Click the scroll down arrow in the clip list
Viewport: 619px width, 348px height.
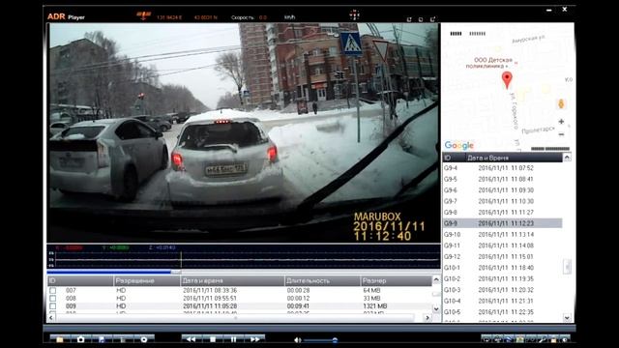[567, 318]
